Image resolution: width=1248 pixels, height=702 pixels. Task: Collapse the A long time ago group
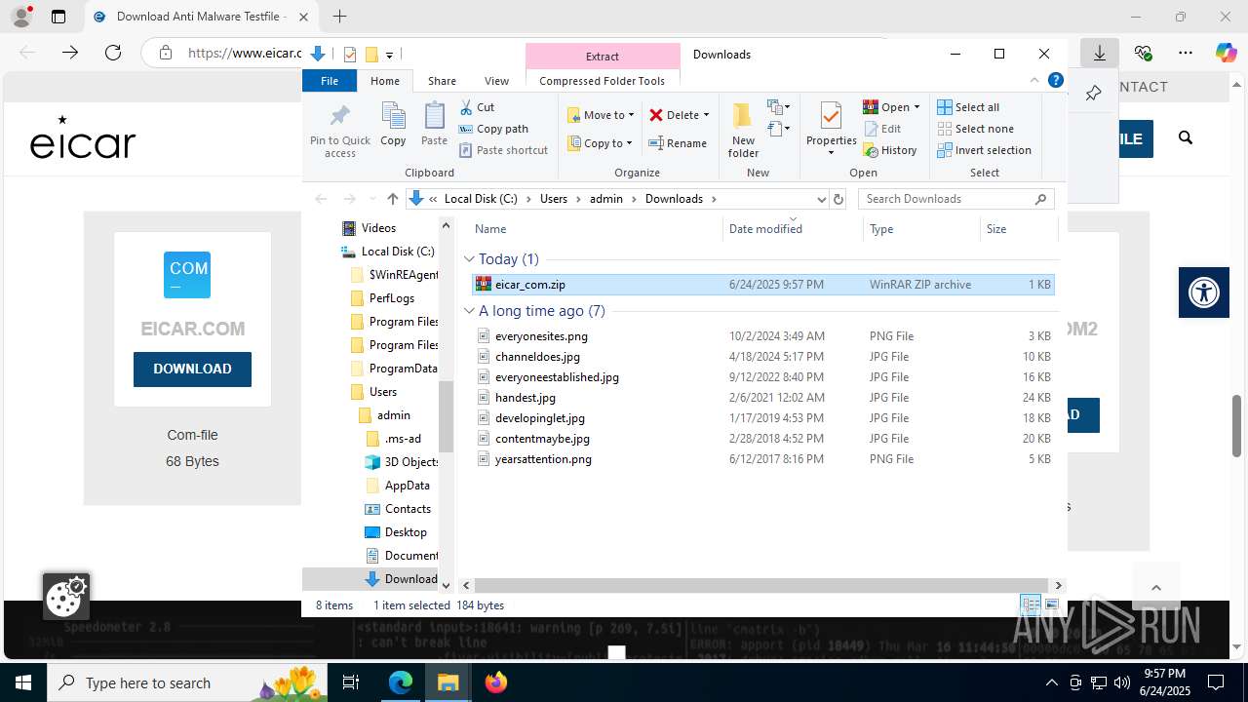point(469,311)
